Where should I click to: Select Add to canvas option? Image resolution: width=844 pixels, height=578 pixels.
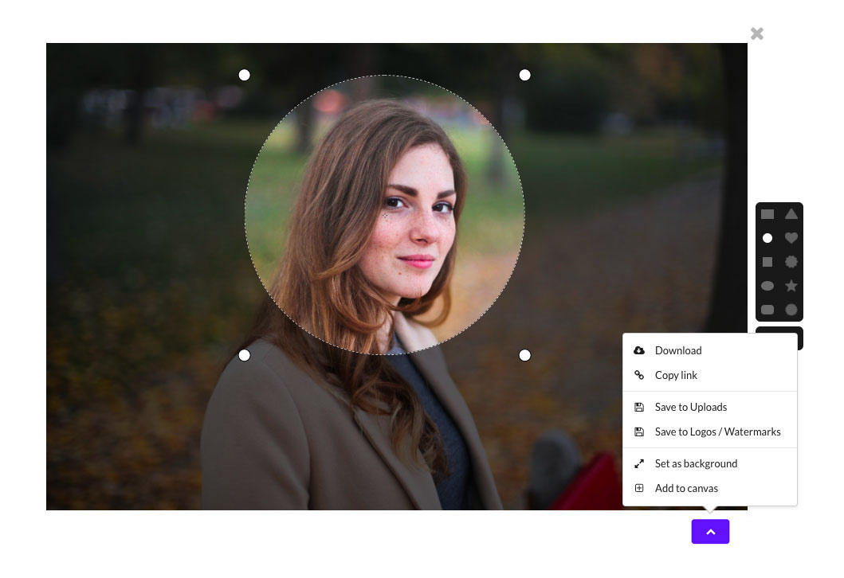[686, 488]
